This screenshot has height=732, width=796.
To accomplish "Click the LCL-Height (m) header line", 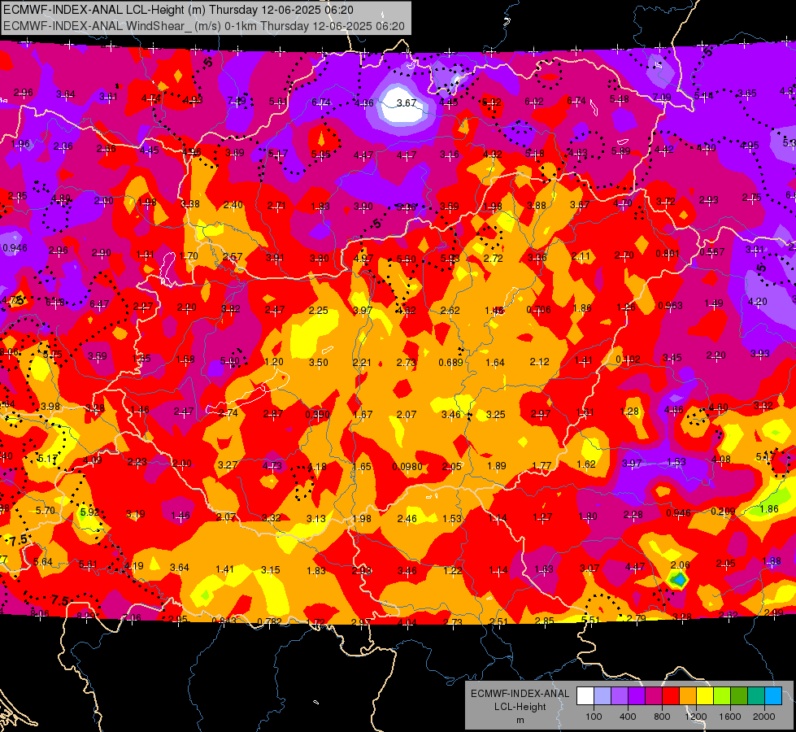I will click(x=178, y=10).
